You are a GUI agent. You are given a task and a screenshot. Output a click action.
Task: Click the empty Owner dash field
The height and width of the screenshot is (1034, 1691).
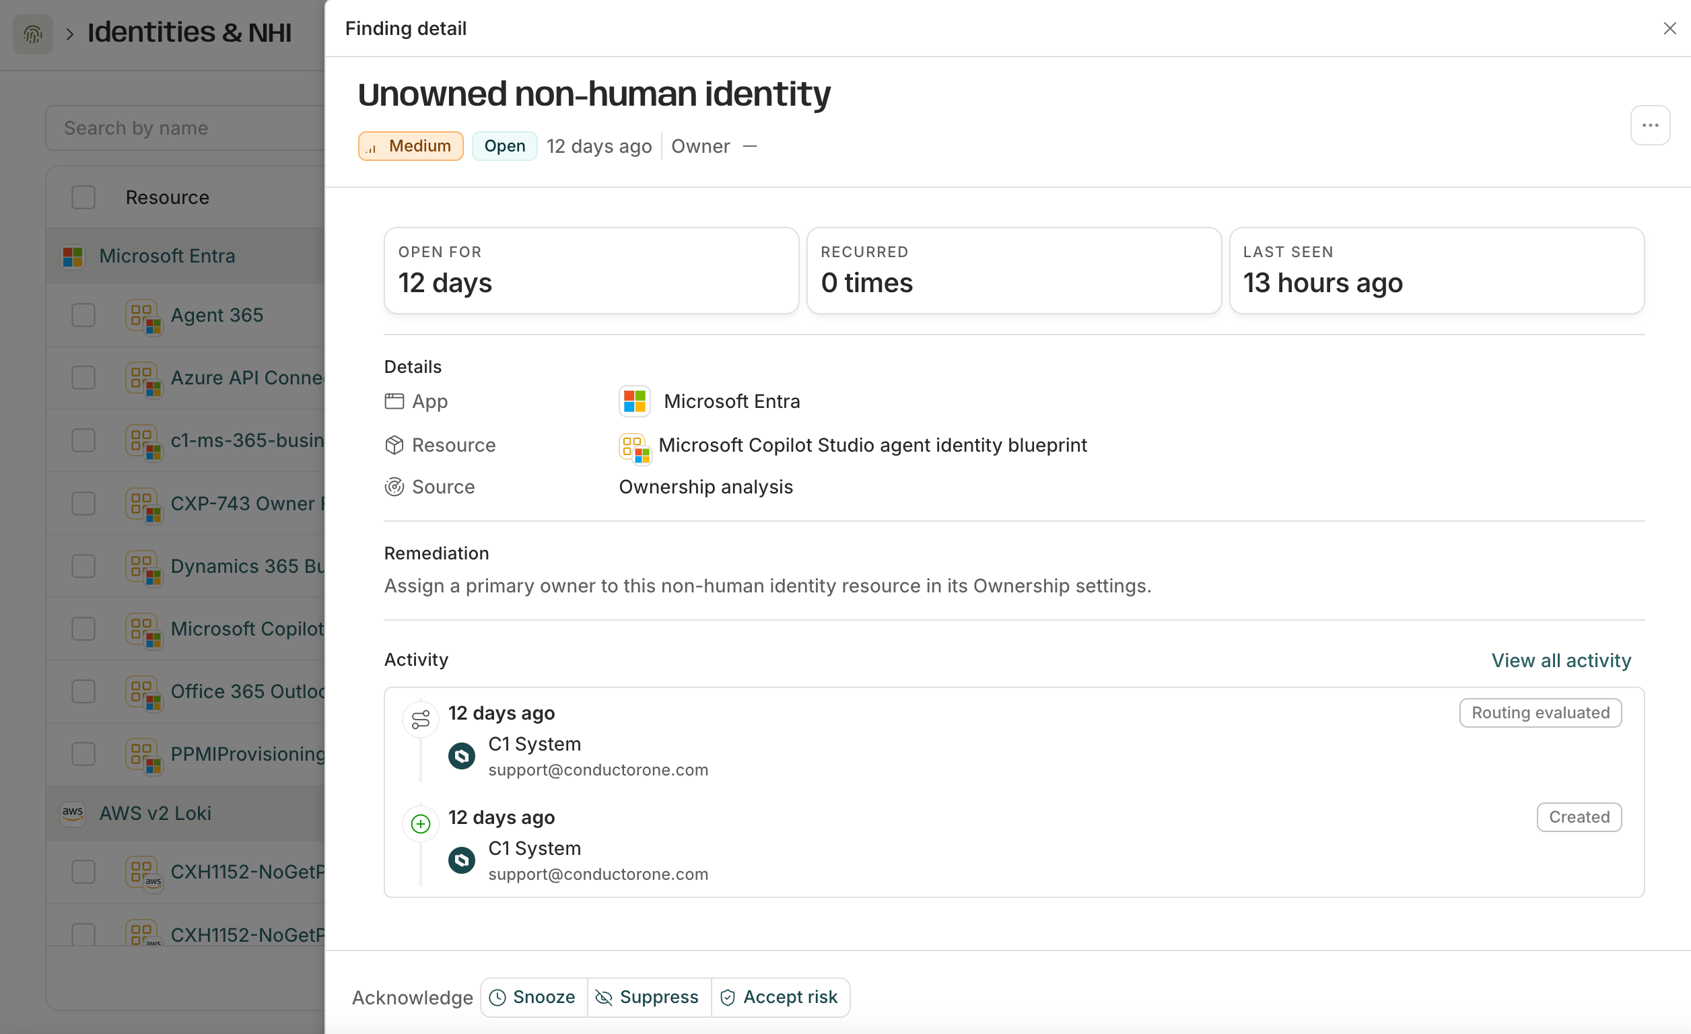[750, 146]
